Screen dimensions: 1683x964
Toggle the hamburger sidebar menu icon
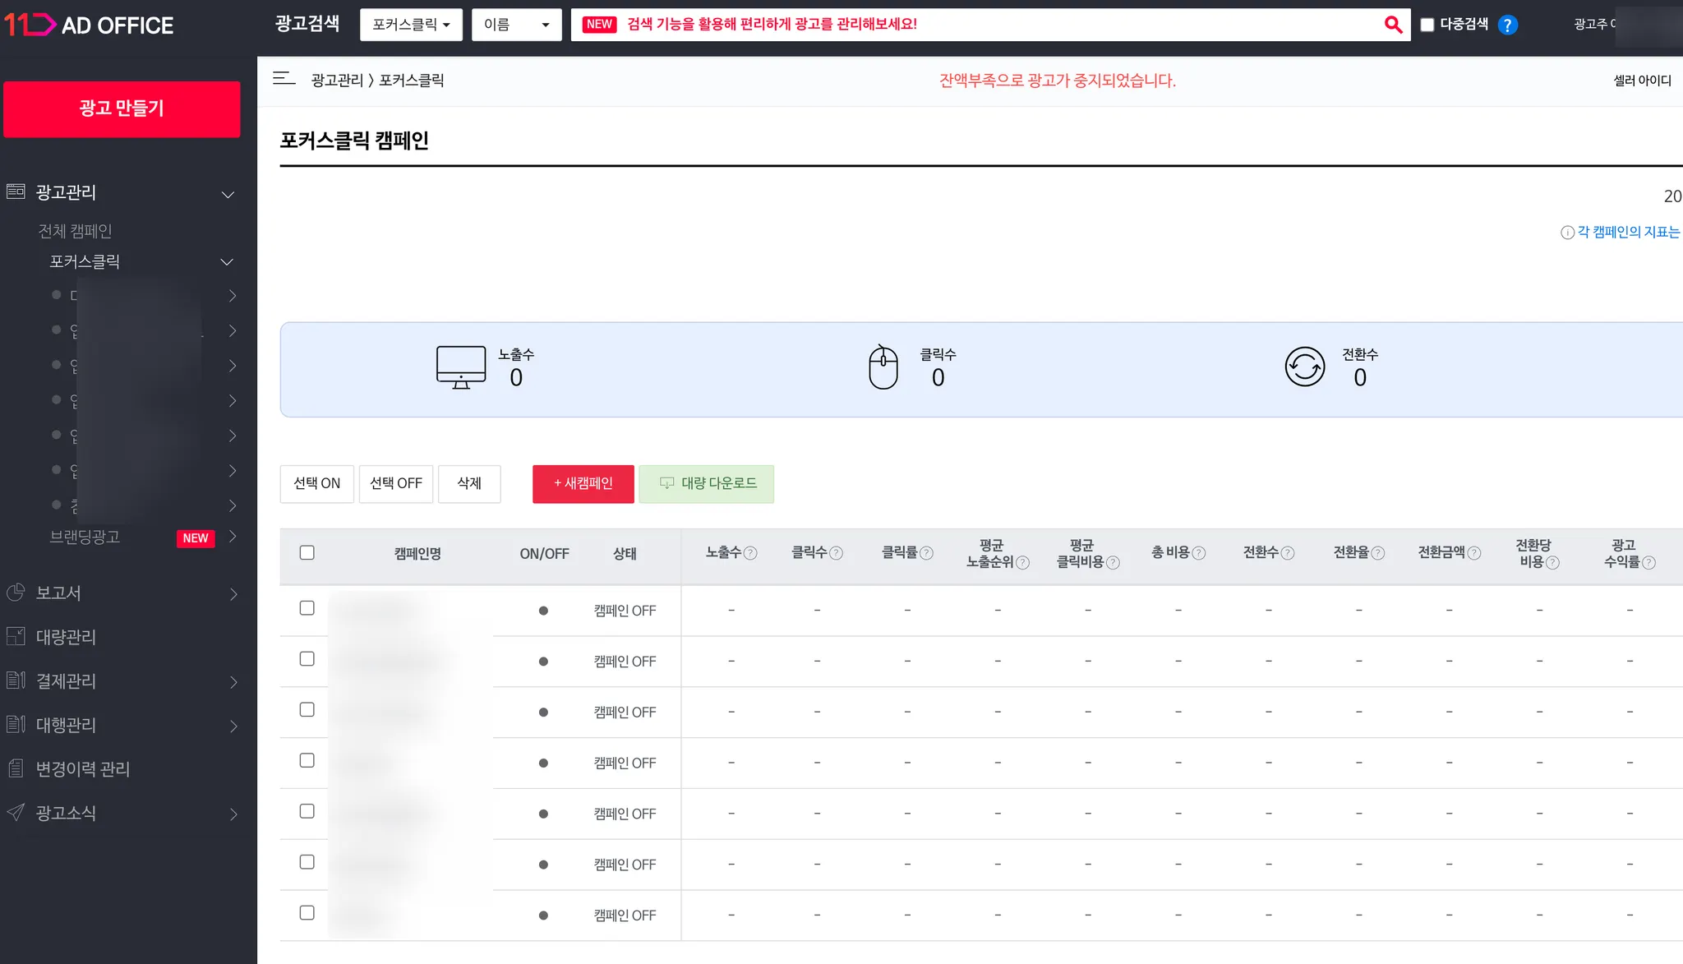tap(284, 79)
